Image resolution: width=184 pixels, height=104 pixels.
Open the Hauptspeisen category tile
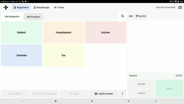point(63,32)
